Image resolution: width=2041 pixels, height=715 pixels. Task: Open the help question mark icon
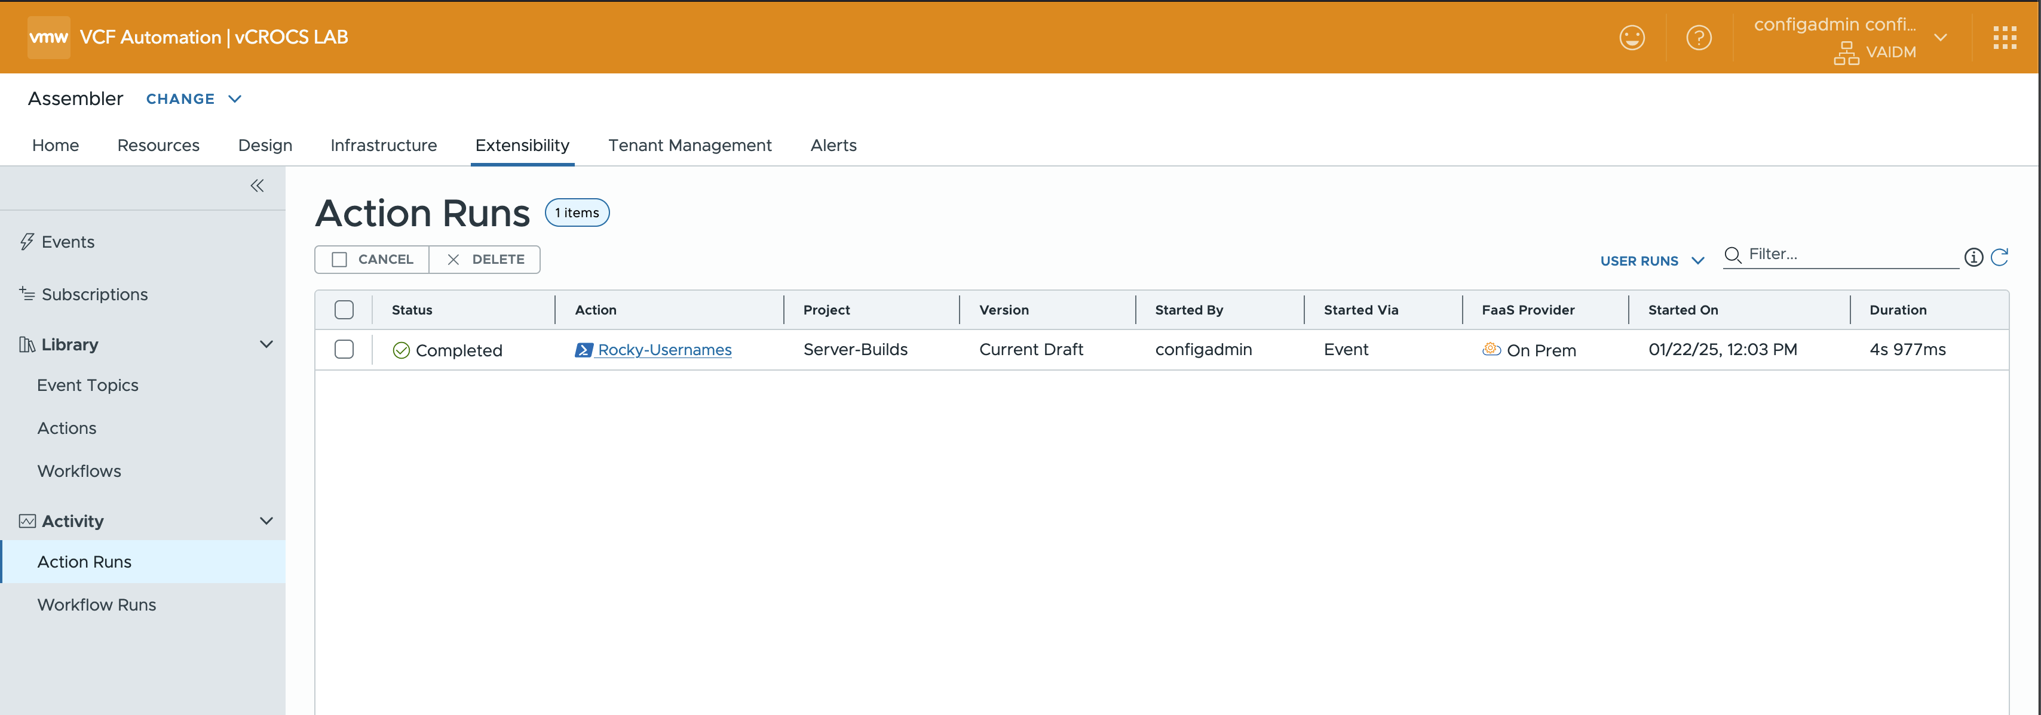coord(1698,37)
